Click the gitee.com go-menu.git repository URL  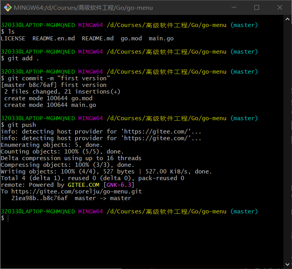tap(76, 191)
